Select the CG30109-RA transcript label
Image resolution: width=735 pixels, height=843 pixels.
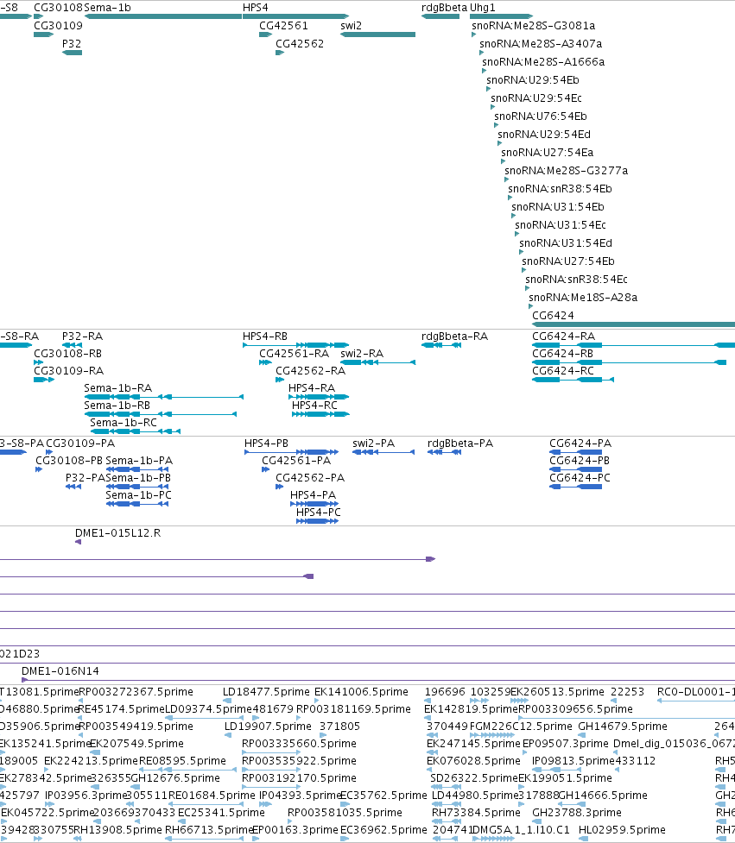[69, 370]
